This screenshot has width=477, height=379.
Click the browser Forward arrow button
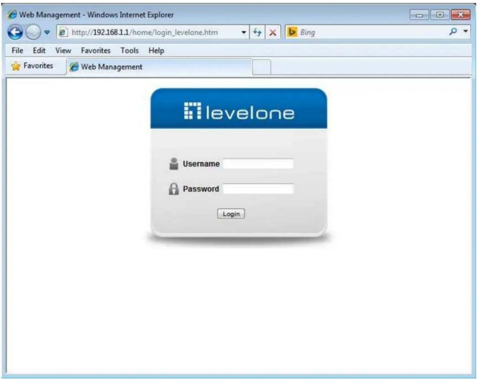tap(33, 32)
